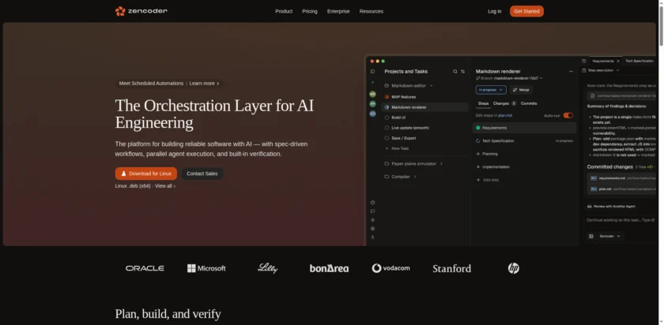Open the requirements.md committed file
Viewport: 664px width, 325px height.
click(x=623, y=178)
